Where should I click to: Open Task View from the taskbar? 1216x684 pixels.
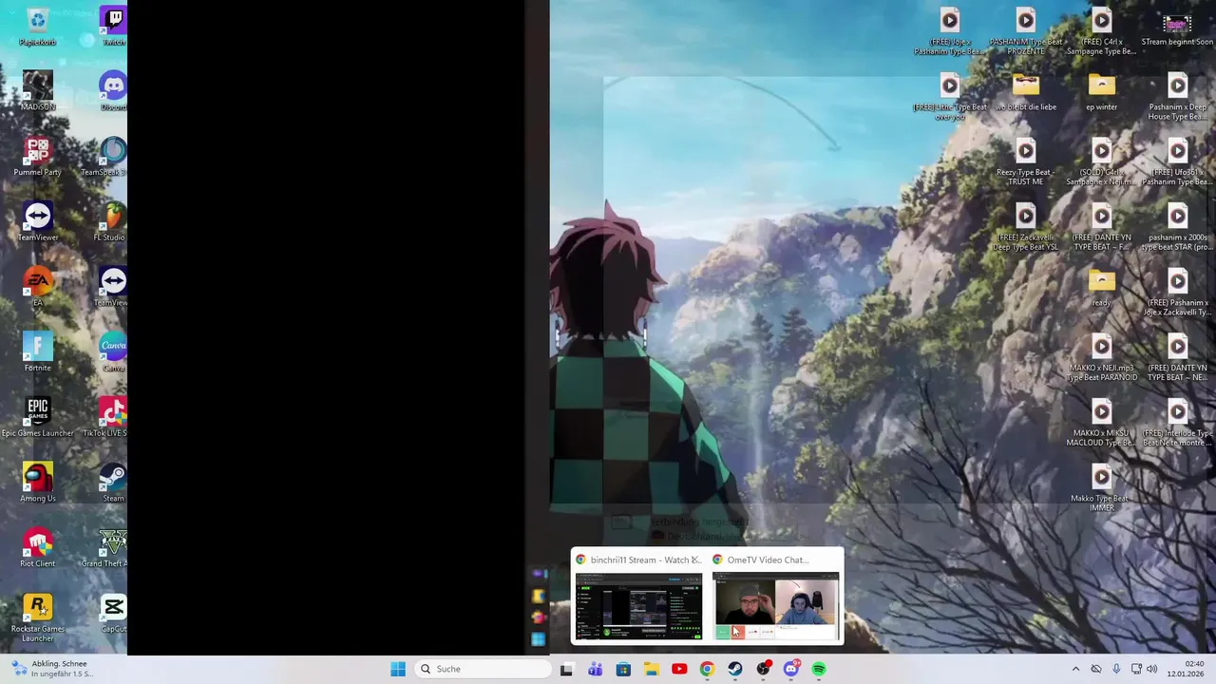566,669
